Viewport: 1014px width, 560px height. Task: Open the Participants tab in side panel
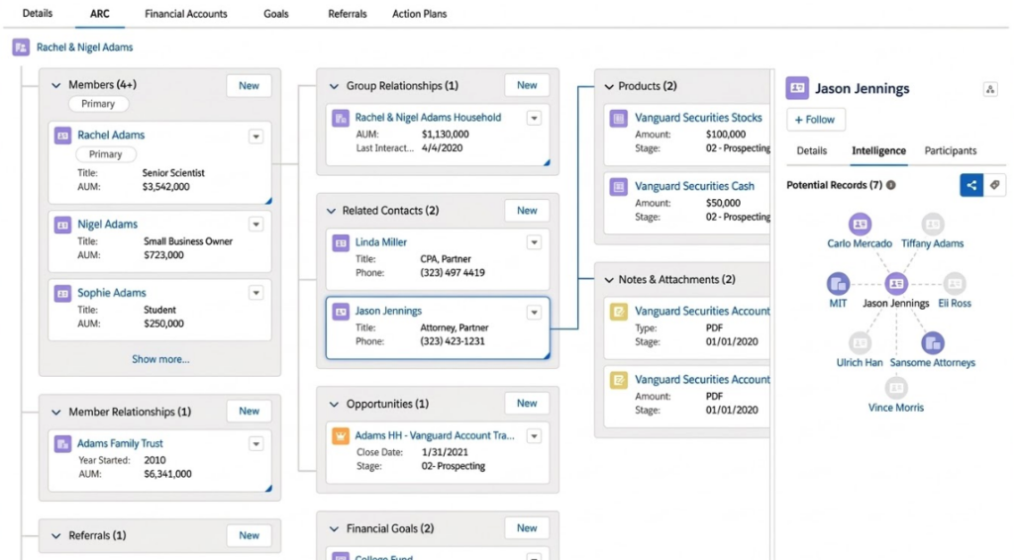[950, 151]
